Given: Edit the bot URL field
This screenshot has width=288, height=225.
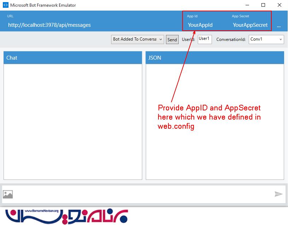Looking at the screenshot, I should click(x=50, y=25).
